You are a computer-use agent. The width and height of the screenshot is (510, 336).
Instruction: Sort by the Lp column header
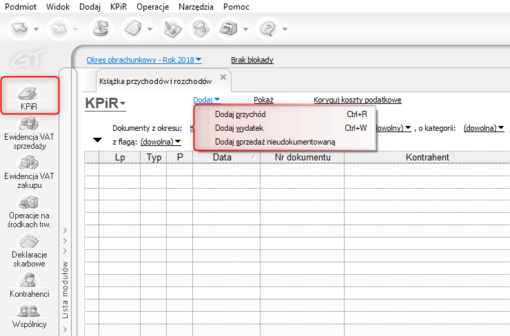tap(120, 157)
